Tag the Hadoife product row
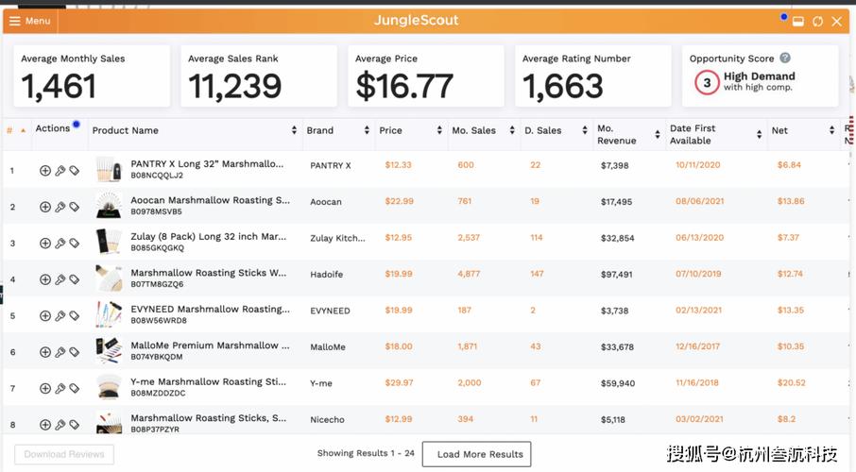856x472 pixels. pos(75,279)
